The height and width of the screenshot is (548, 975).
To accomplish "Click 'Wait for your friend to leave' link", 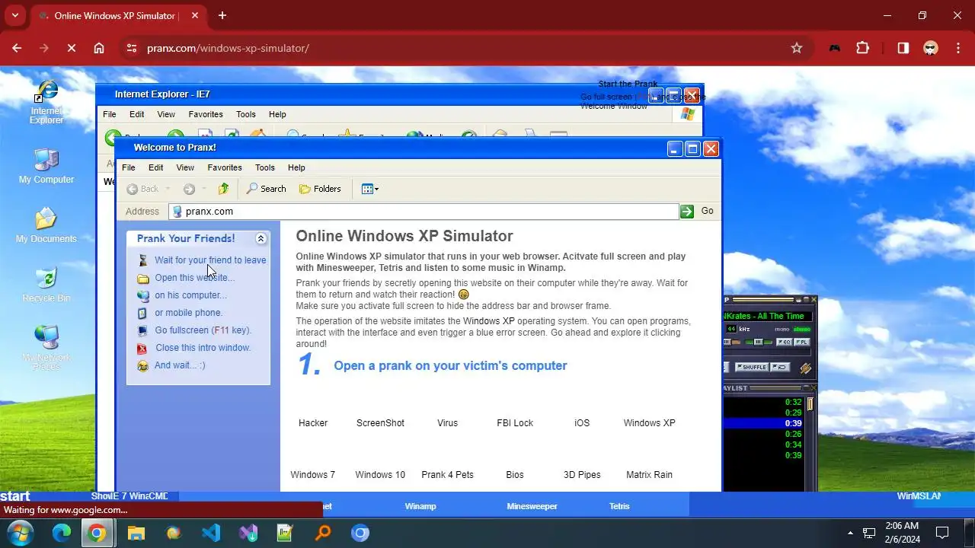I will coord(210,260).
